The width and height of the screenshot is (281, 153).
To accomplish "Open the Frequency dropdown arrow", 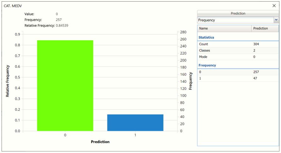I will click(x=276, y=20).
